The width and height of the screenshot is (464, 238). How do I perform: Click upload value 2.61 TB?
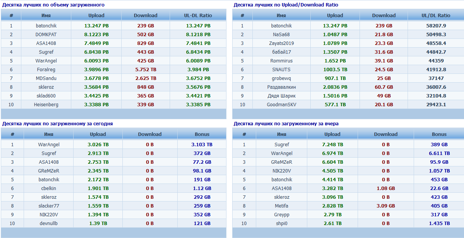tap(332, 223)
